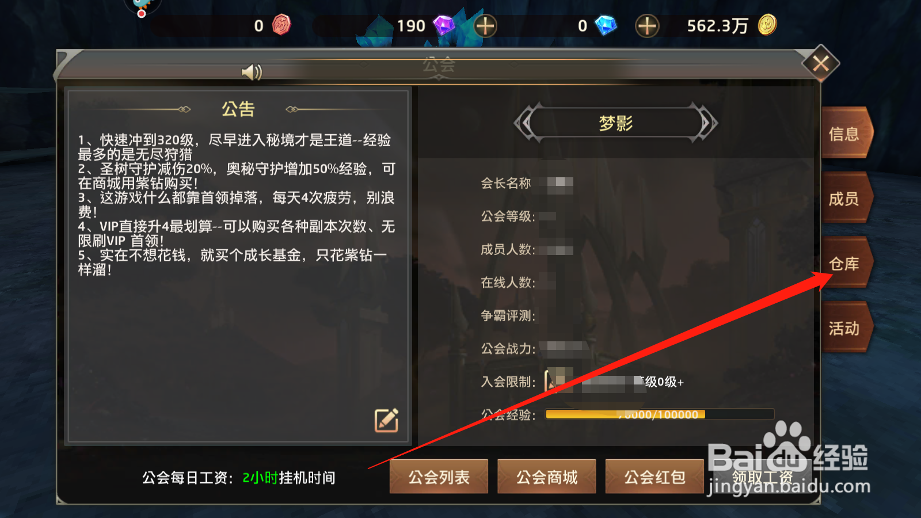This screenshot has height=518, width=921.
Task: Add blue diamonds with the plus button
Action: point(647,26)
